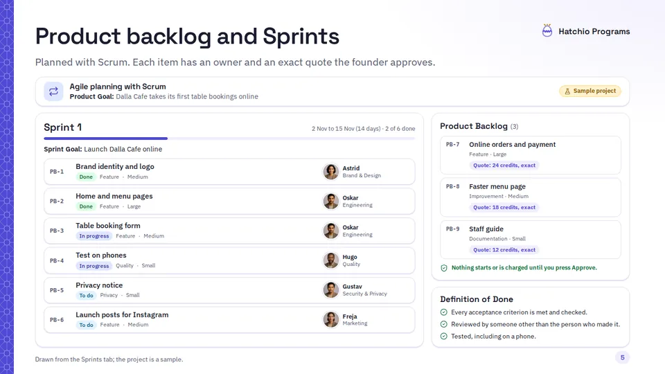Open the Privacy notice item
The height and width of the screenshot is (374, 665).
point(229,290)
